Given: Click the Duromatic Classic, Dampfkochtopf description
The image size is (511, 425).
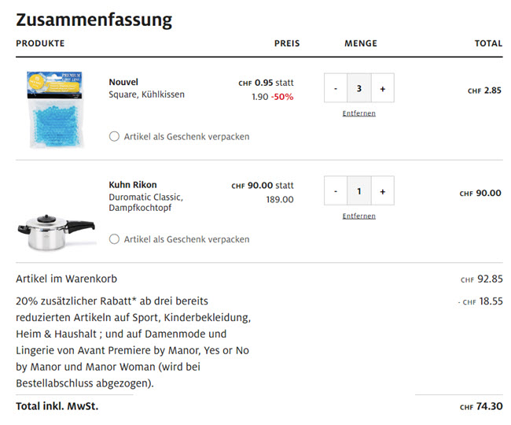Looking at the screenshot, I should click(146, 202).
